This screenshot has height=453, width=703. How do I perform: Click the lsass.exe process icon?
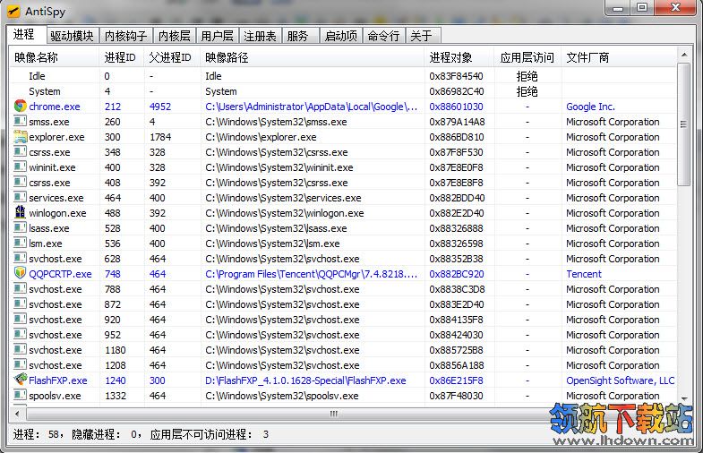(21, 227)
